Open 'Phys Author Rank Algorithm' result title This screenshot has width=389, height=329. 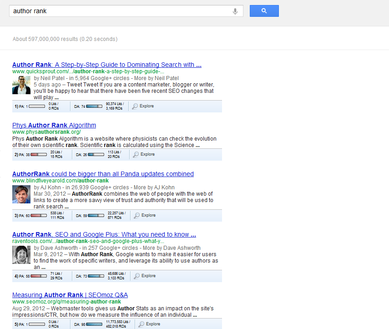(x=54, y=125)
